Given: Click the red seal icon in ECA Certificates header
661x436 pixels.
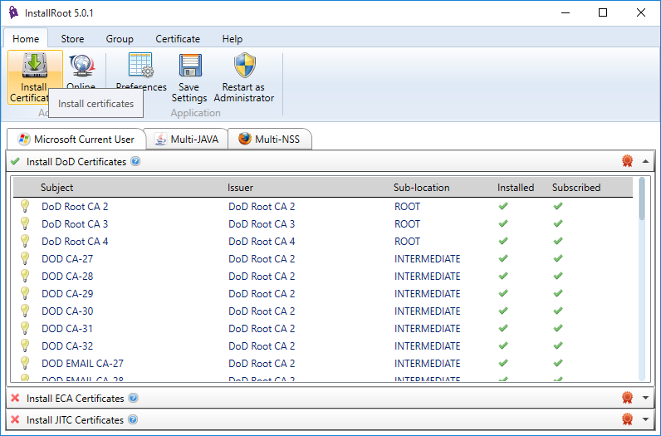Looking at the screenshot, I should (x=627, y=397).
